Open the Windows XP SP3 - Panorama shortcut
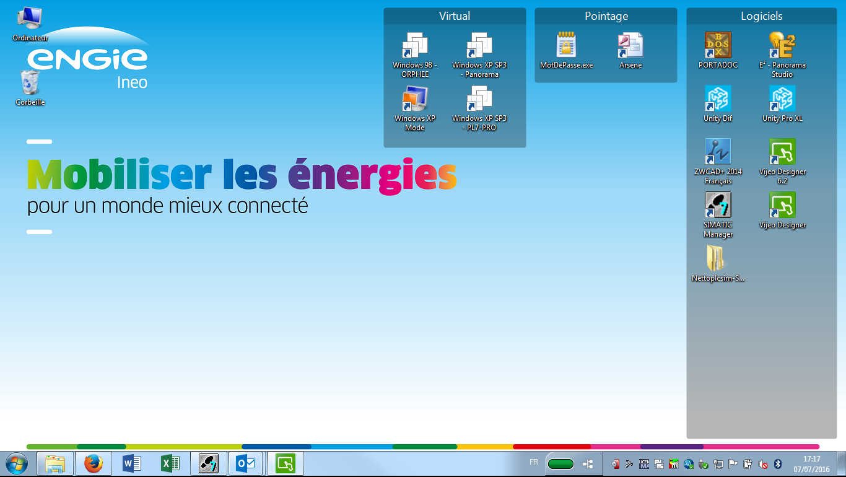This screenshot has height=477, width=846. [x=479, y=46]
